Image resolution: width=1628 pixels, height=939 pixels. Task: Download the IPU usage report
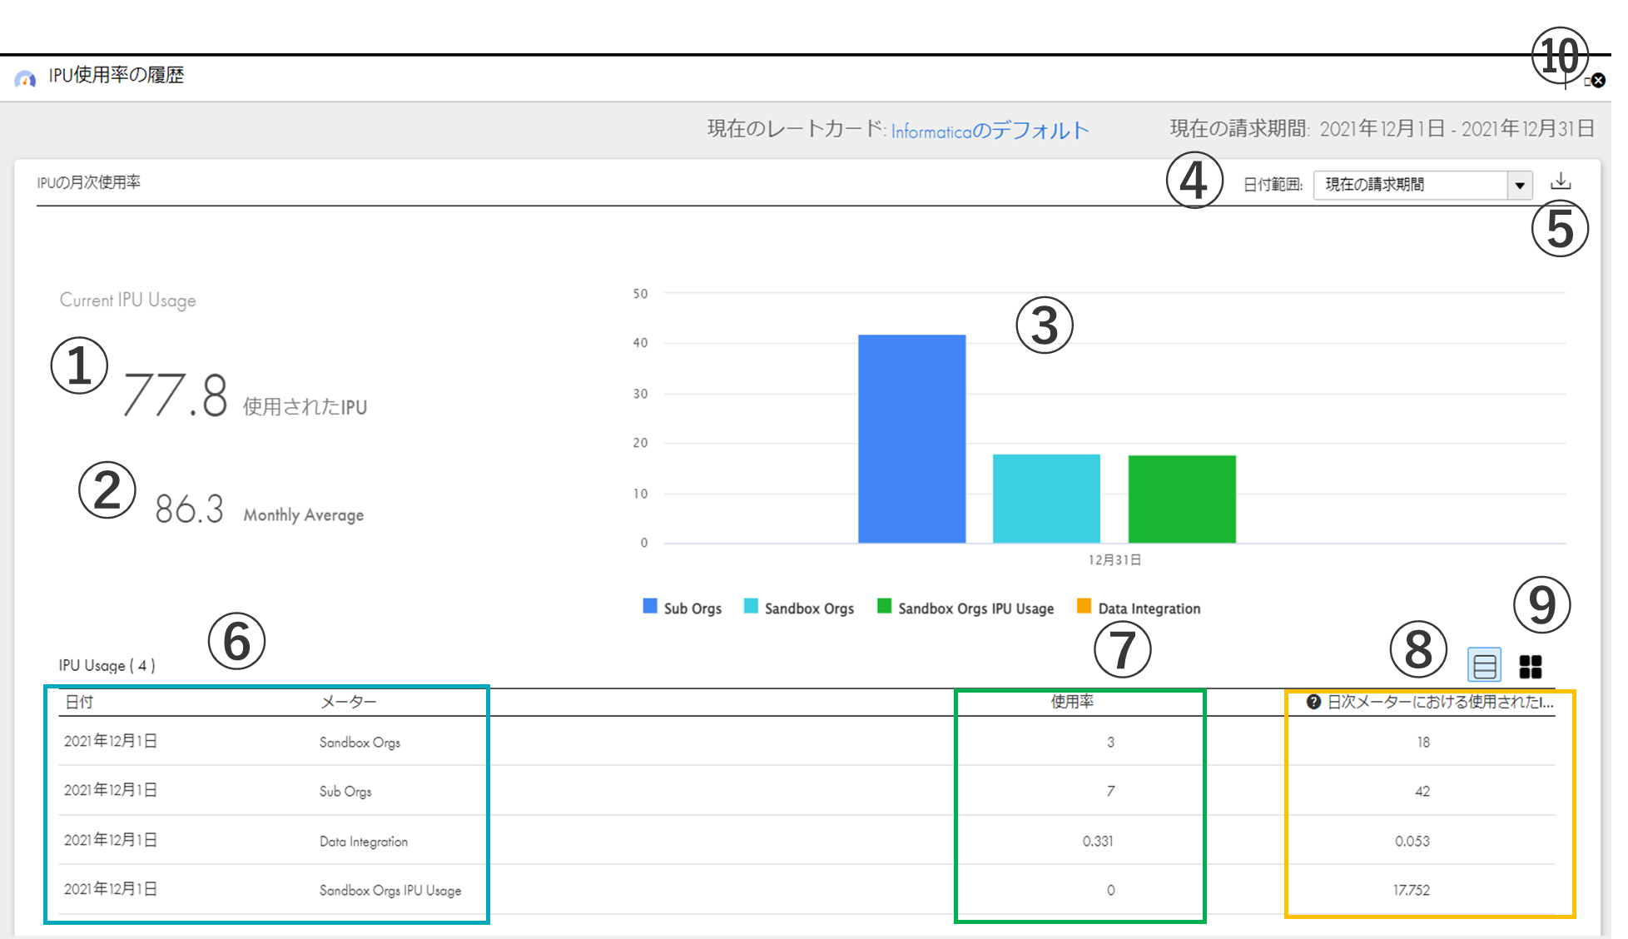[x=1561, y=181]
